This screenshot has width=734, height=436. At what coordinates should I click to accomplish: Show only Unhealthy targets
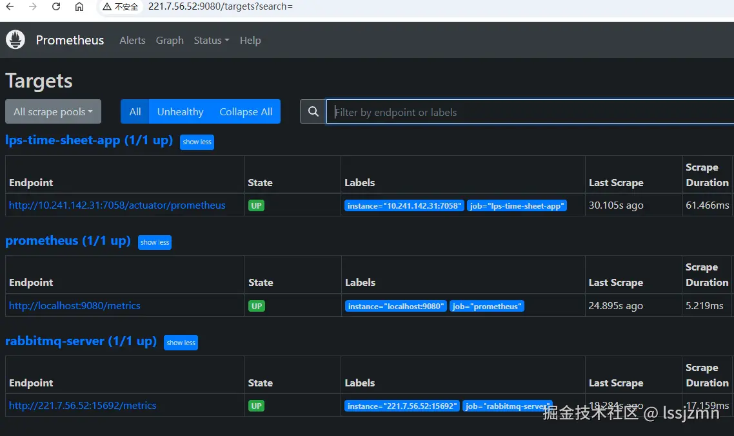(x=180, y=111)
